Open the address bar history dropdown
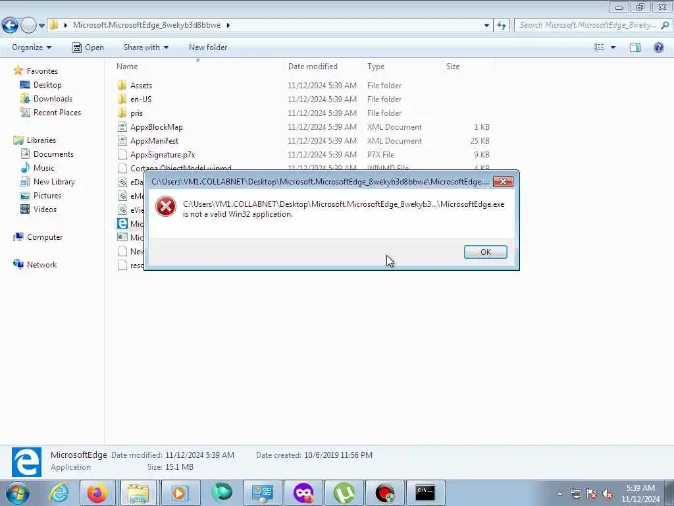 (486, 26)
